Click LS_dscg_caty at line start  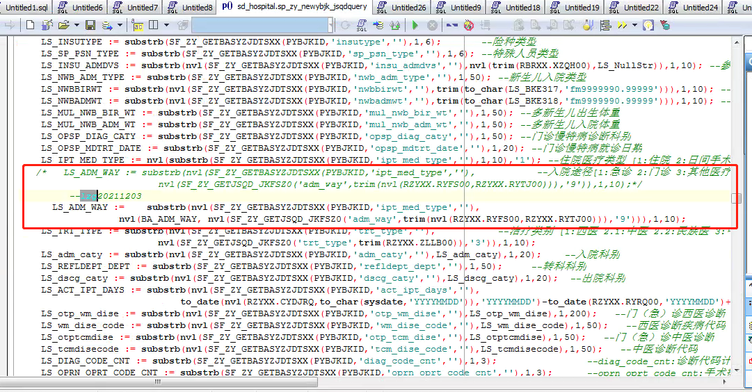[x=74, y=278]
